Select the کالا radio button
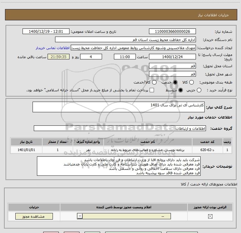Viewport: 241px width, 233px height. tap(192, 82)
